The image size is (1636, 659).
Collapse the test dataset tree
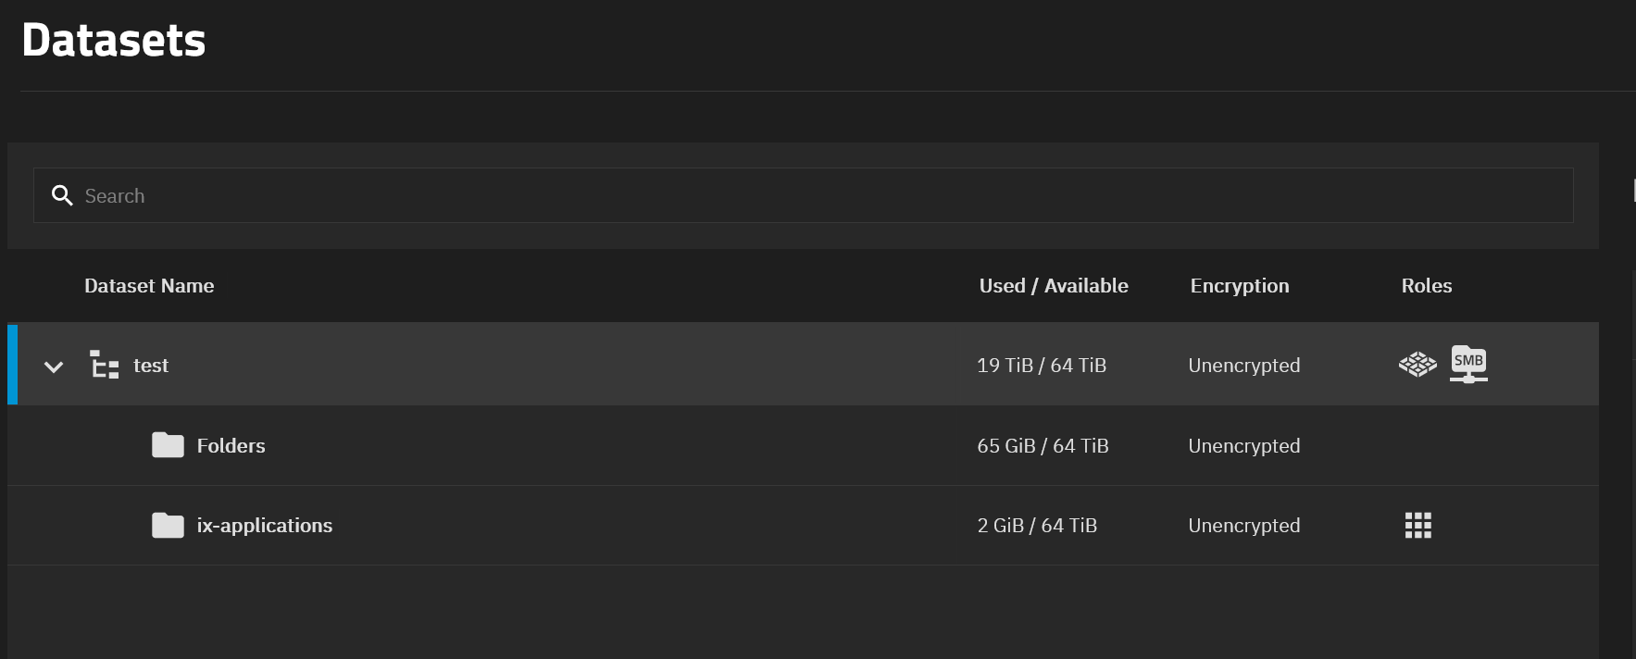click(x=54, y=367)
